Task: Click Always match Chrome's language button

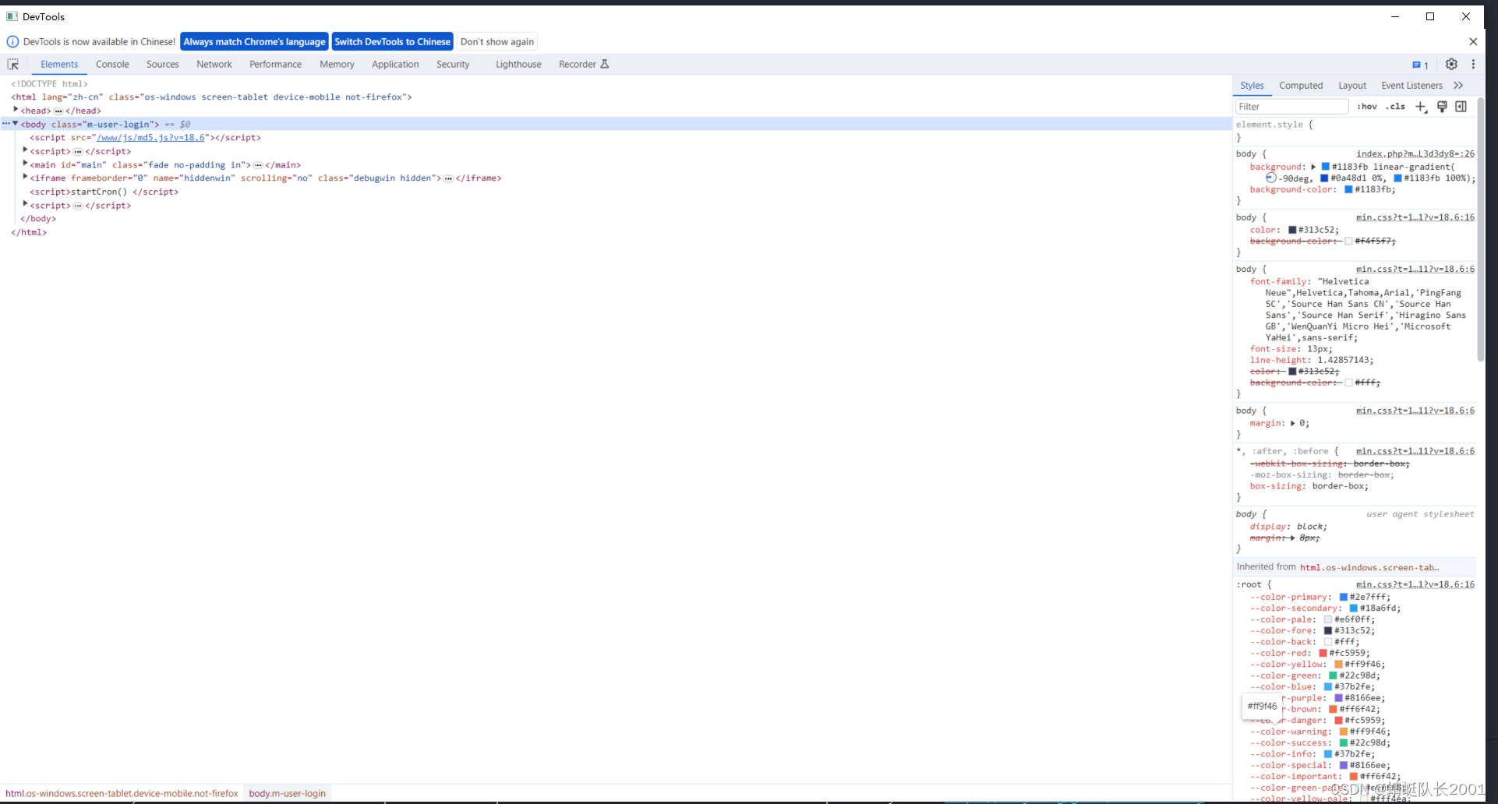Action: (x=254, y=42)
